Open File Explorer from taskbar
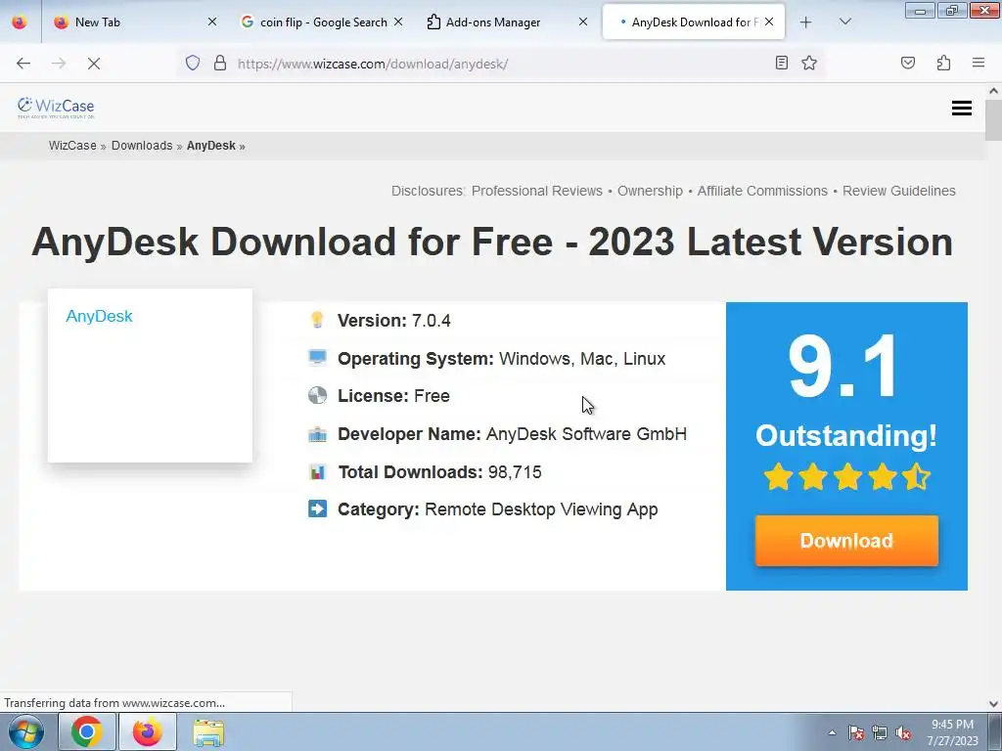The width and height of the screenshot is (1002, 751). (208, 732)
